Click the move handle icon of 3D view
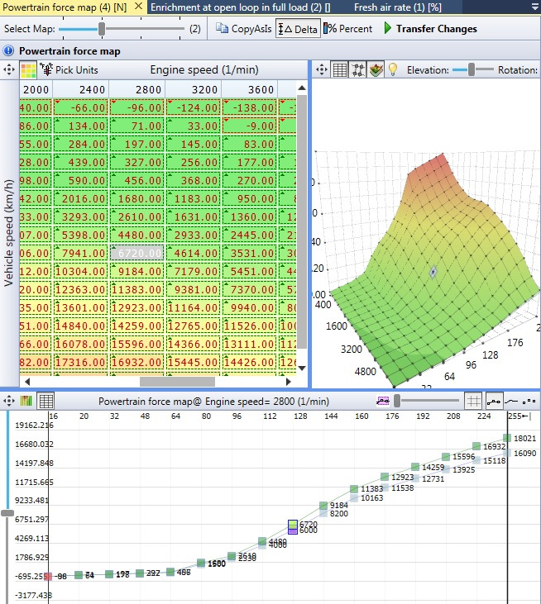The image size is (541, 604). [x=322, y=70]
